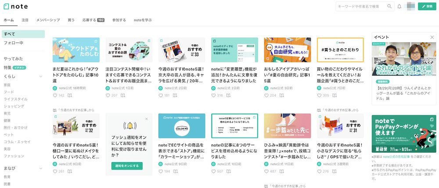Screen dimensions: 439x188
Task: Add the 276-likes article to magazine
Action: pyautogui.click(x=334, y=171)
